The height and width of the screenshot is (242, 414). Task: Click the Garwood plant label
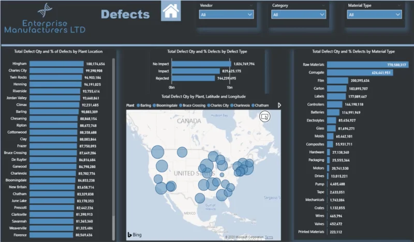20,167
